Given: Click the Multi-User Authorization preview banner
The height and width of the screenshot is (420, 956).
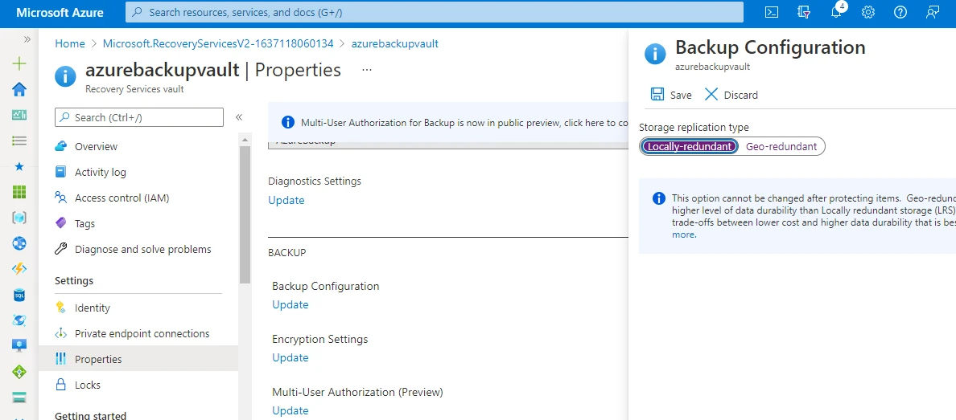Looking at the screenshot, I should (448, 122).
